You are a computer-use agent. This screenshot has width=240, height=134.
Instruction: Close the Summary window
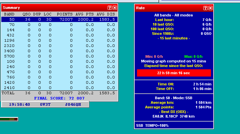point(115,8)
